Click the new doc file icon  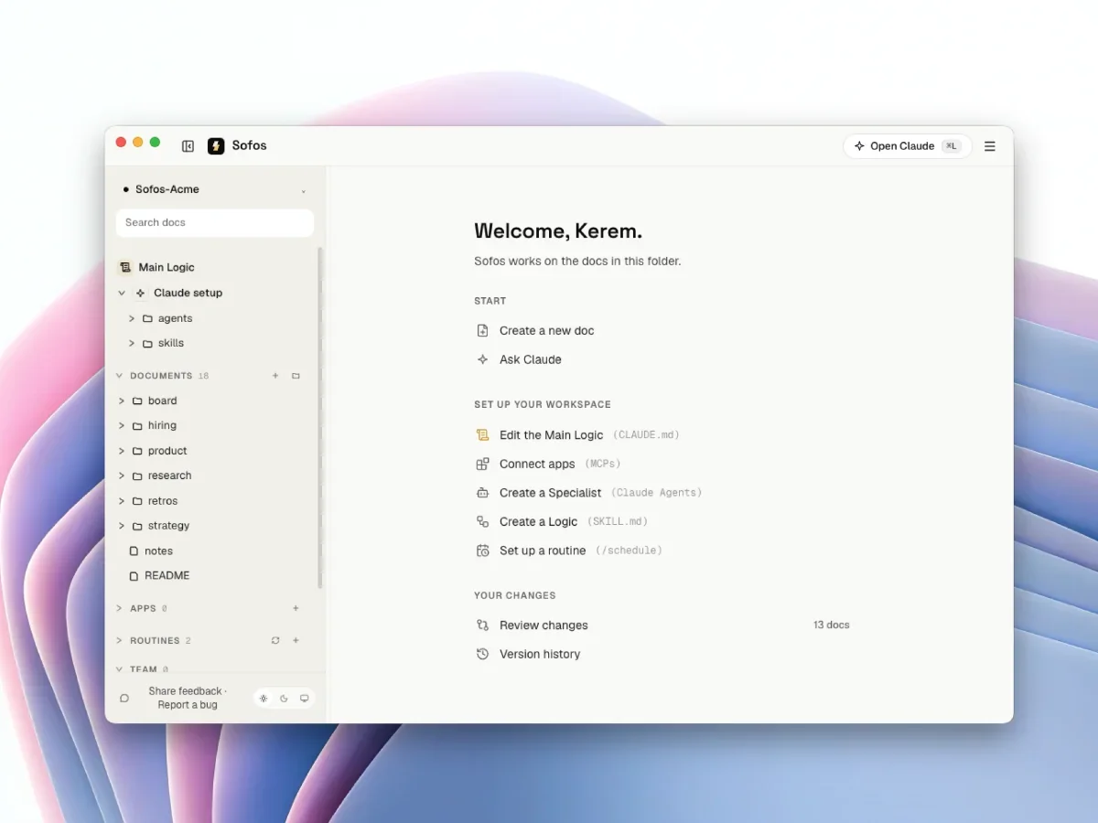click(482, 331)
